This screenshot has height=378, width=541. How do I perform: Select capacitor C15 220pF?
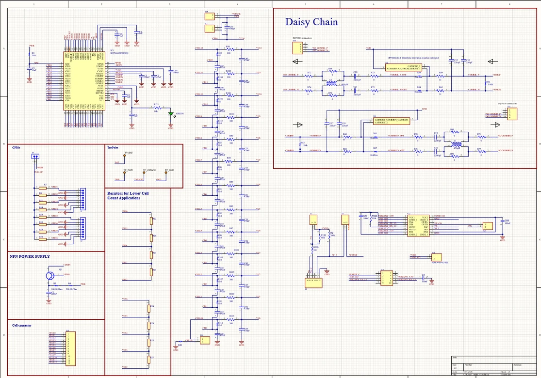coord(451,61)
